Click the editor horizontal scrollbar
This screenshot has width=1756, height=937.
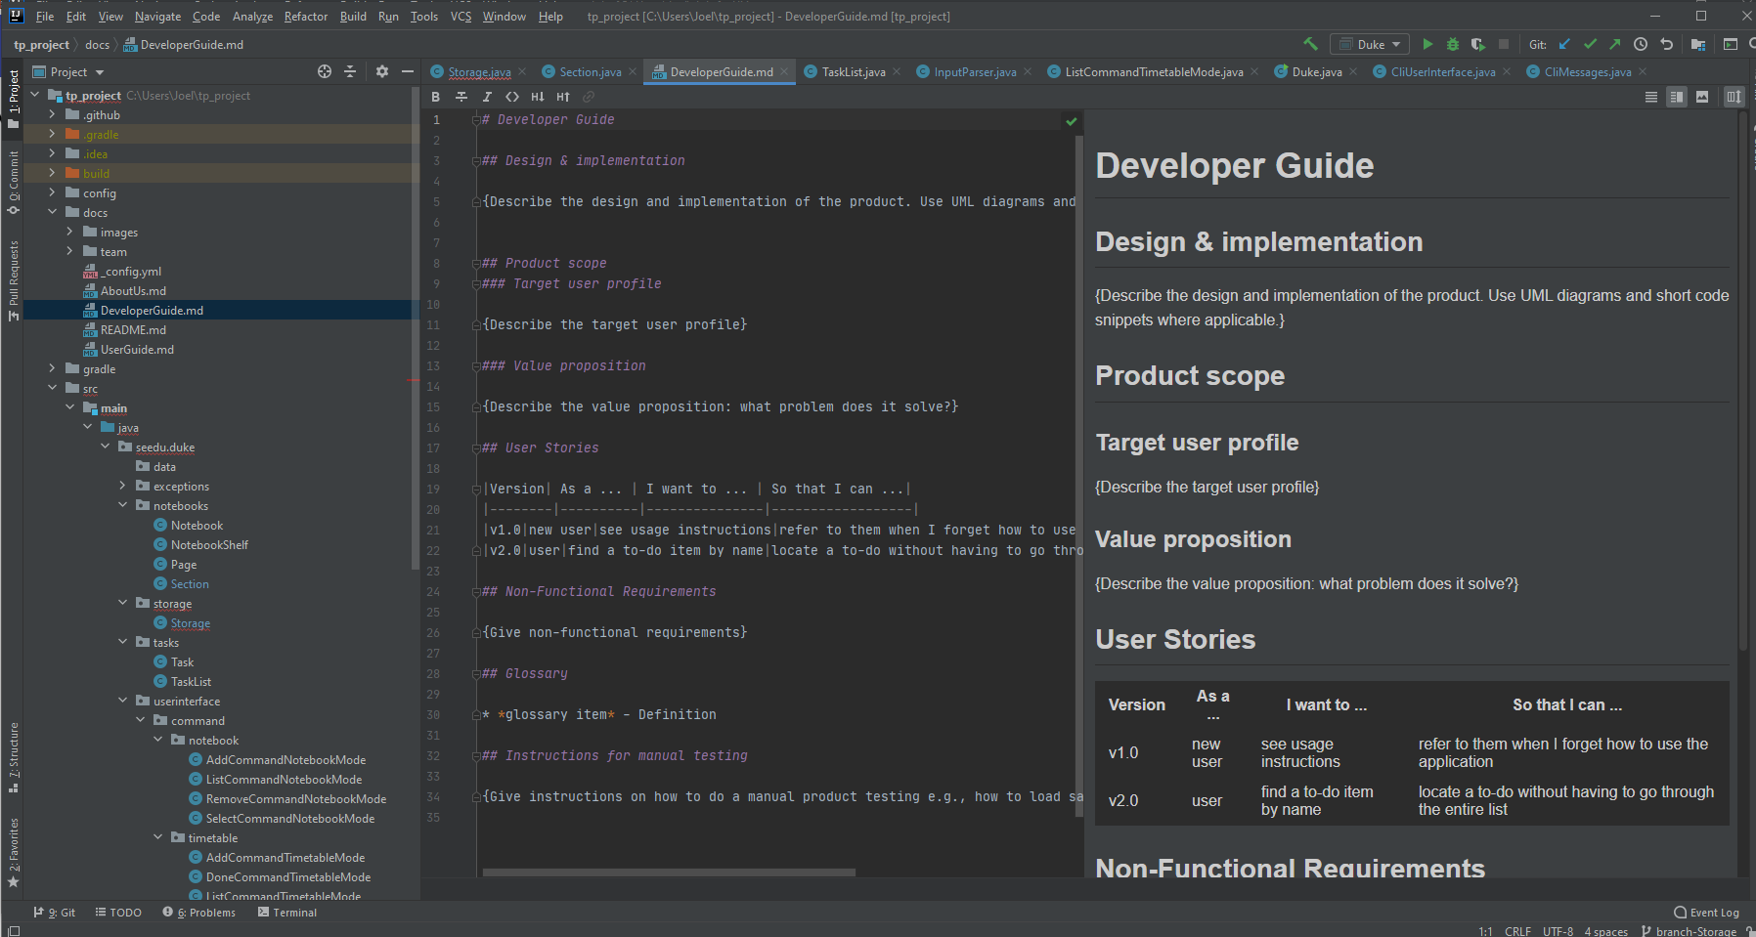click(x=668, y=873)
